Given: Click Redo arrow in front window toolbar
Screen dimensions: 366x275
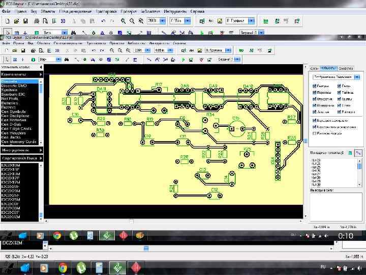Looking at the screenshot, I should tap(102, 50).
